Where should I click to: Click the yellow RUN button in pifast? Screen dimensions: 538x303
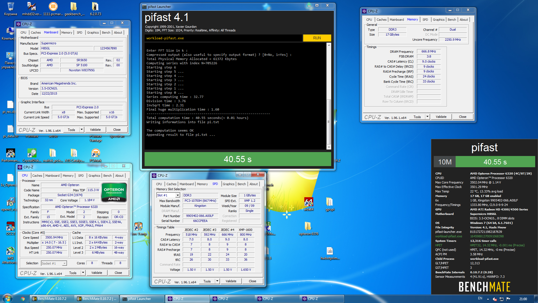pyautogui.click(x=317, y=38)
